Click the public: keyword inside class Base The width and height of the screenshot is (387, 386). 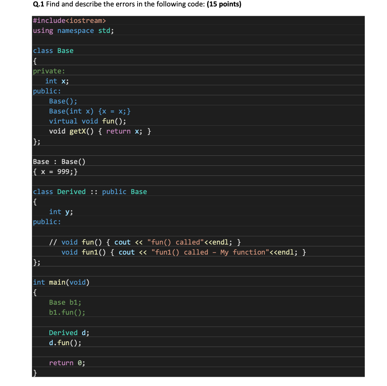pos(47,91)
